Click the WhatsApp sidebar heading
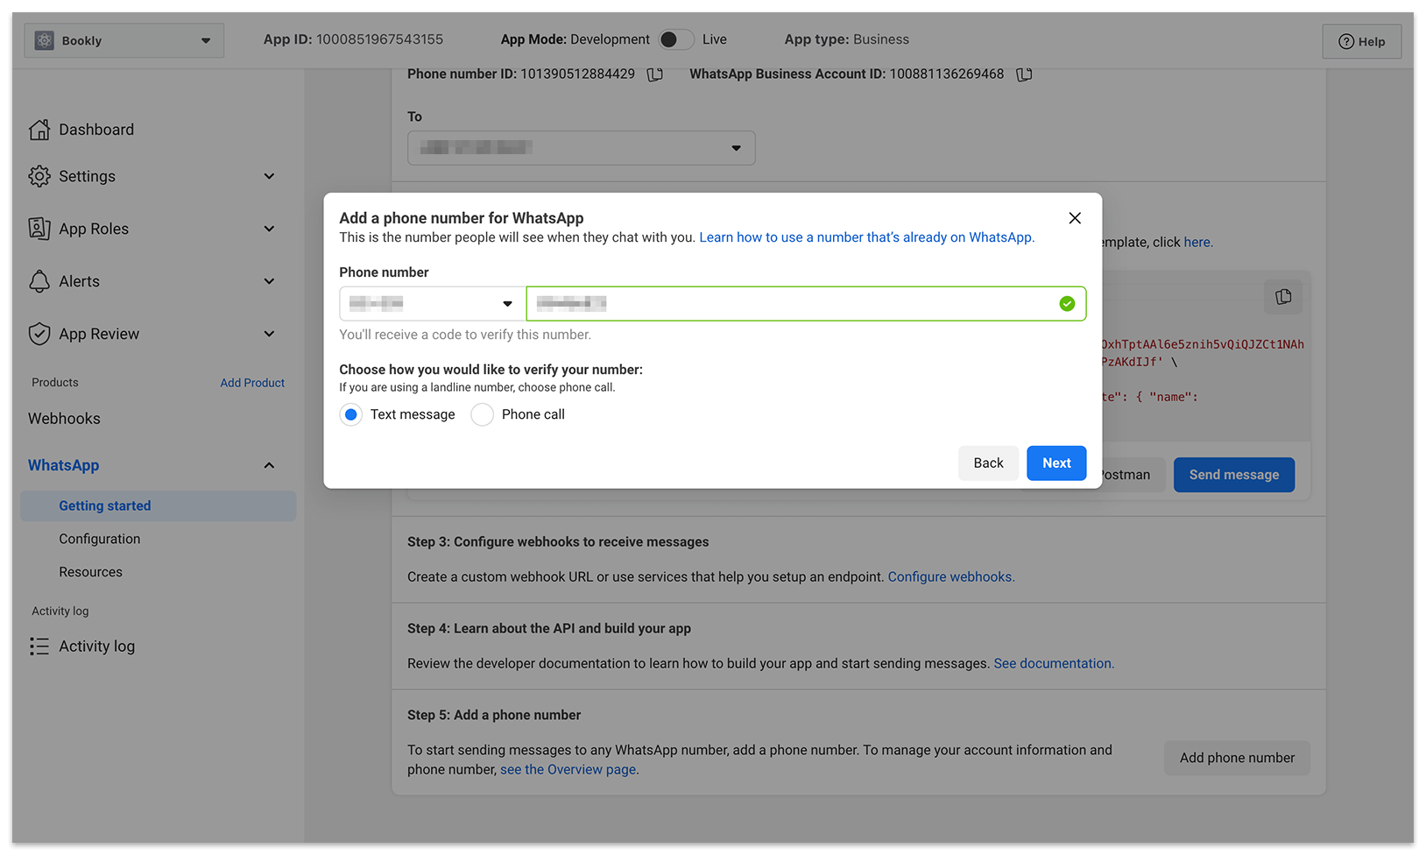Viewport: 1426px width, 855px height. coord(63,465)
